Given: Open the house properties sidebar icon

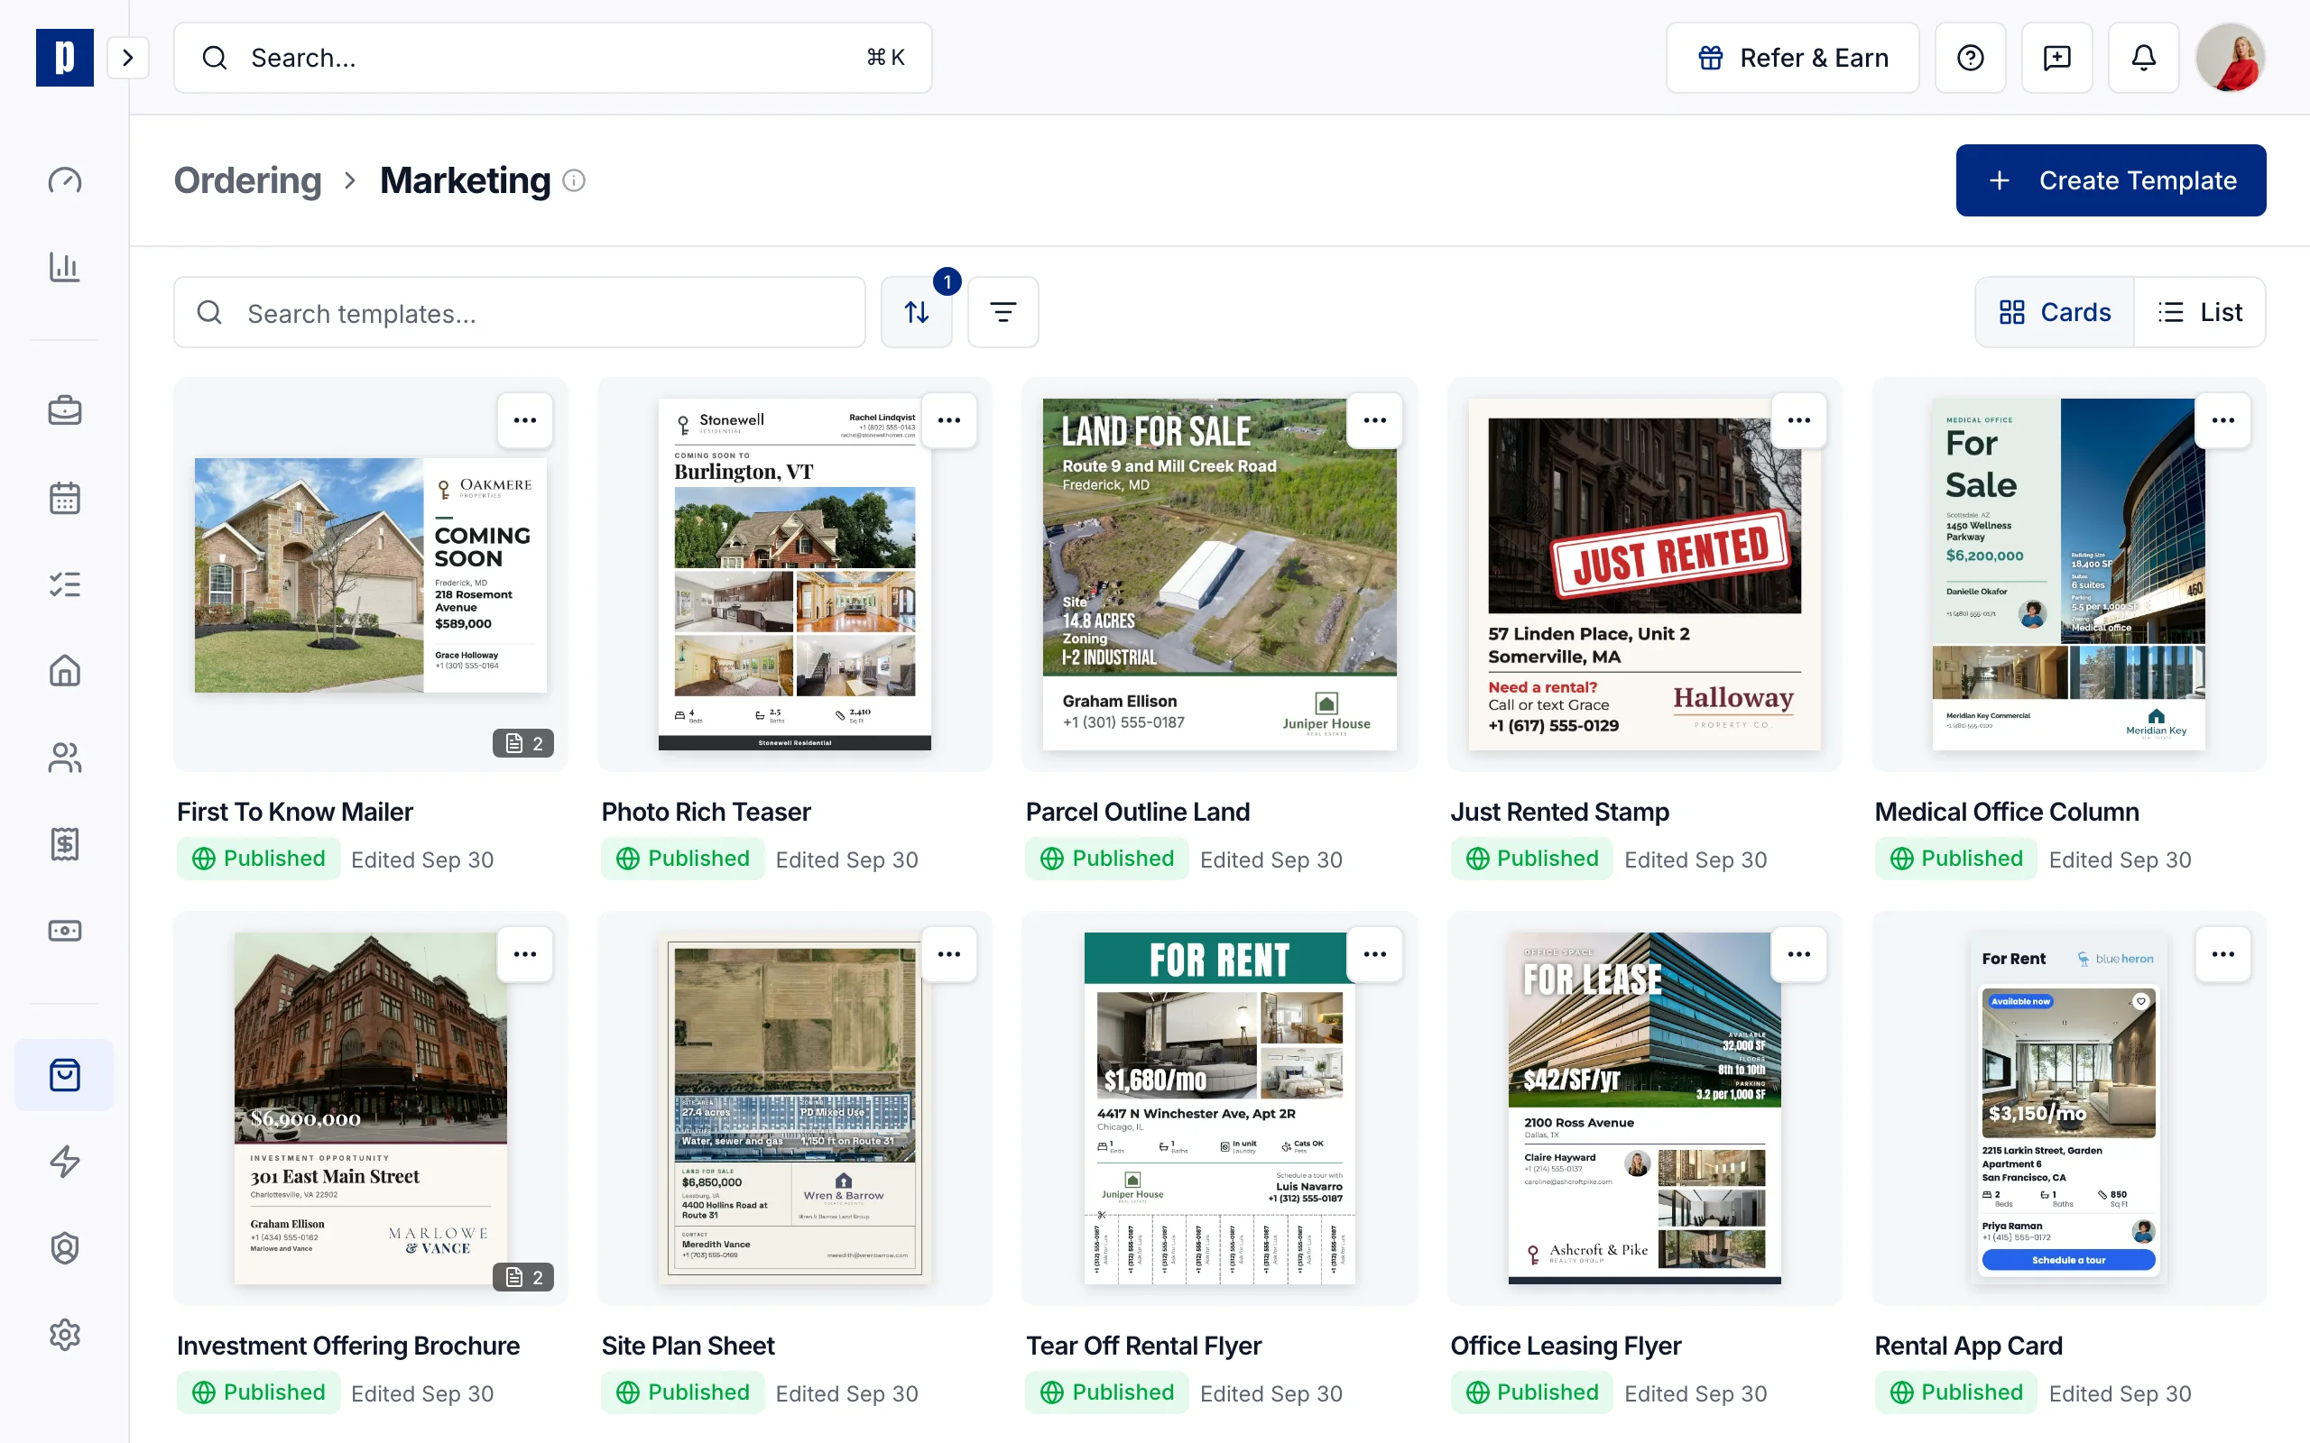Looking at the screenshot, I should [64, 671].
